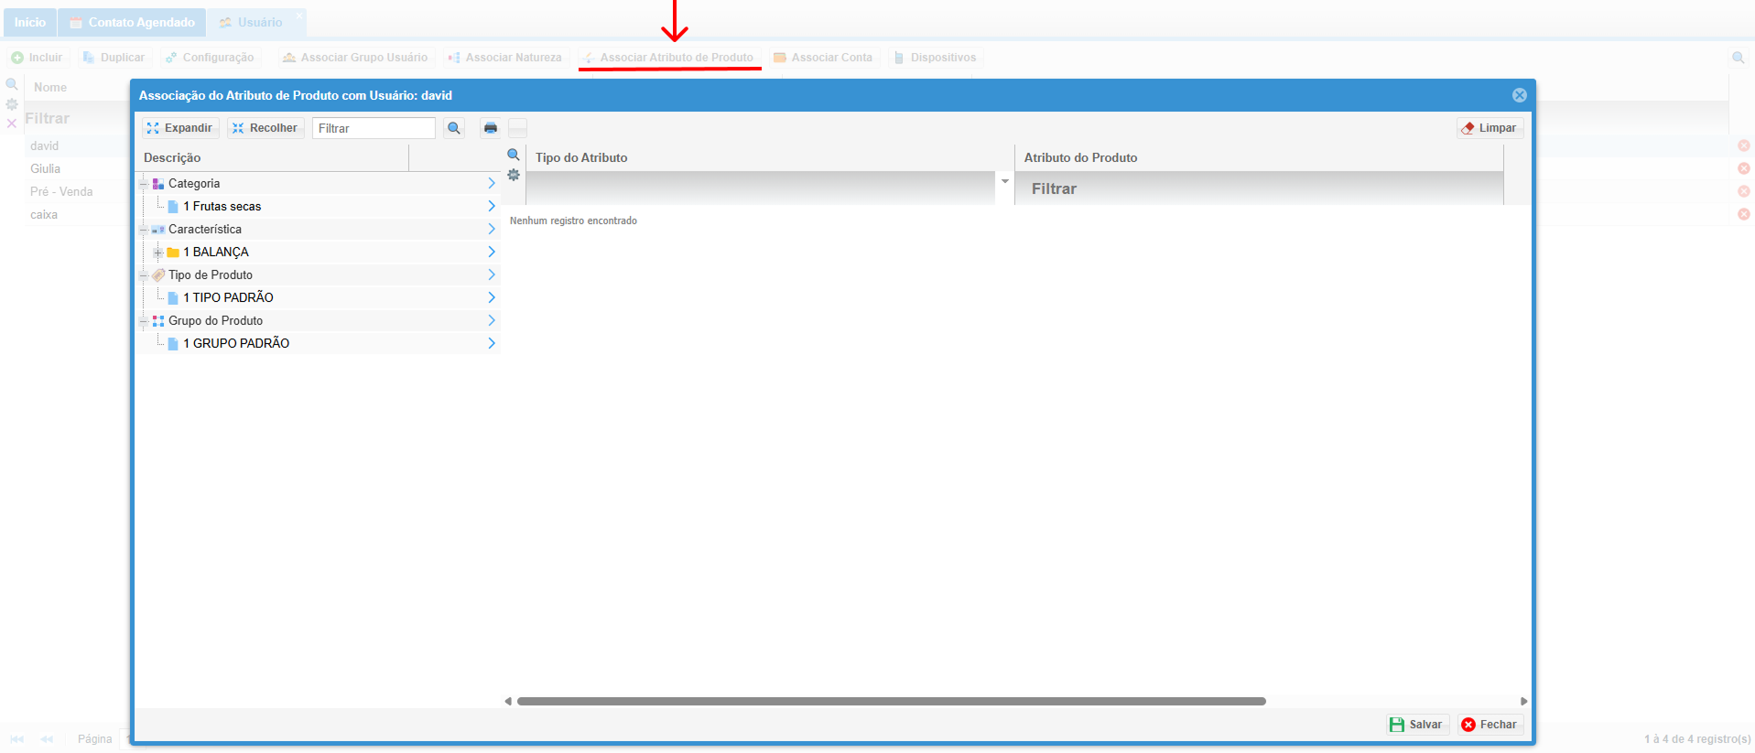The image size is (1755, 753).
Task: Click the Filtrar text input in toolbar
Action: click(x=374, y=128)
